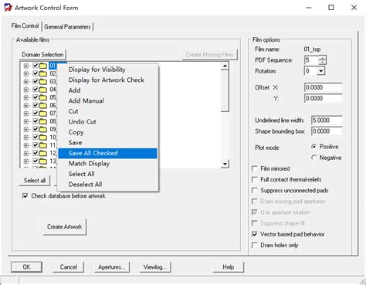The image size is (366, 285).
Task: Click the Select all button
Action: (35, 181)
